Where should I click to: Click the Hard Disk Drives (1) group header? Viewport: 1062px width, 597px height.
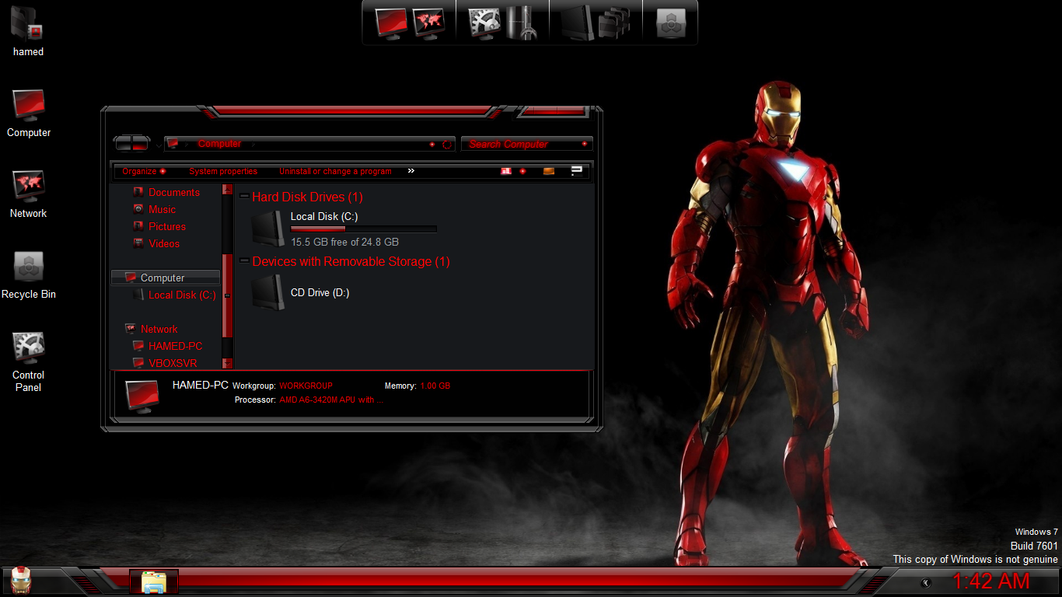click(x=307, y=197)
